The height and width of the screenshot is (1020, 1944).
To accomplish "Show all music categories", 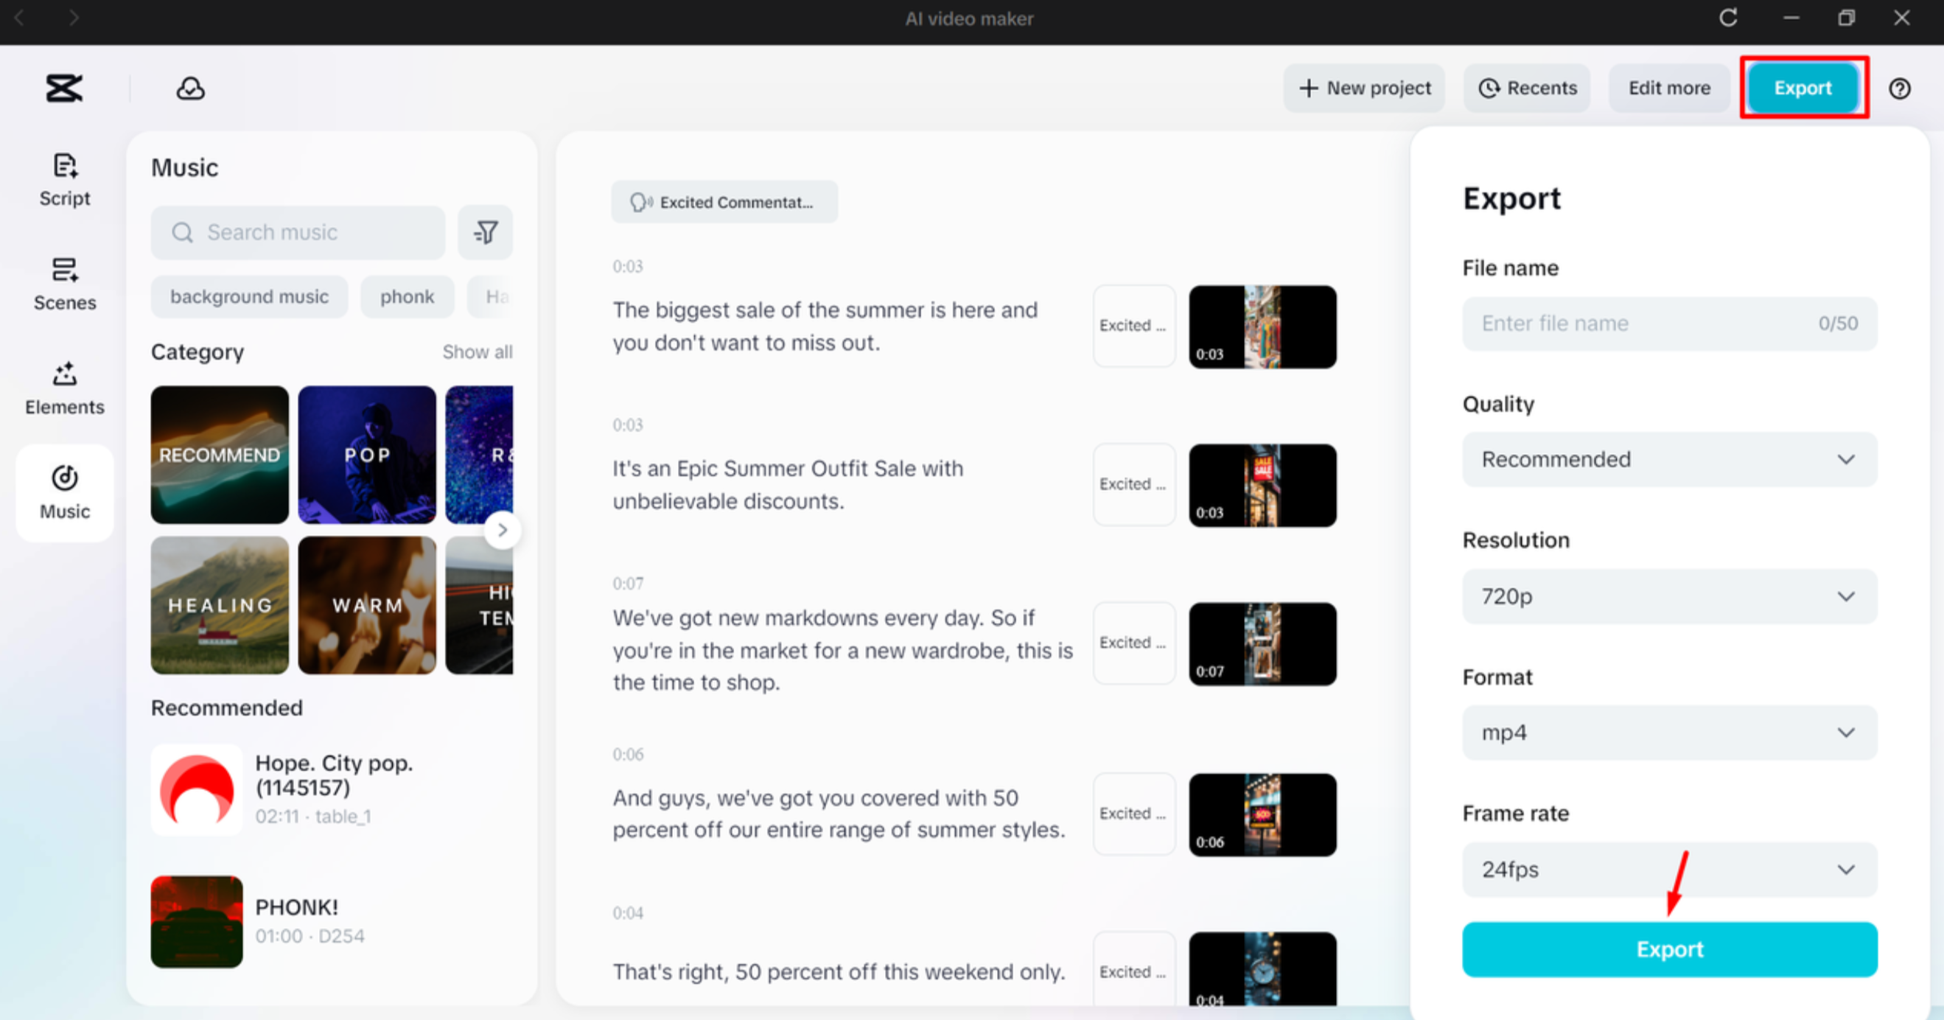I will coord(477,352).
